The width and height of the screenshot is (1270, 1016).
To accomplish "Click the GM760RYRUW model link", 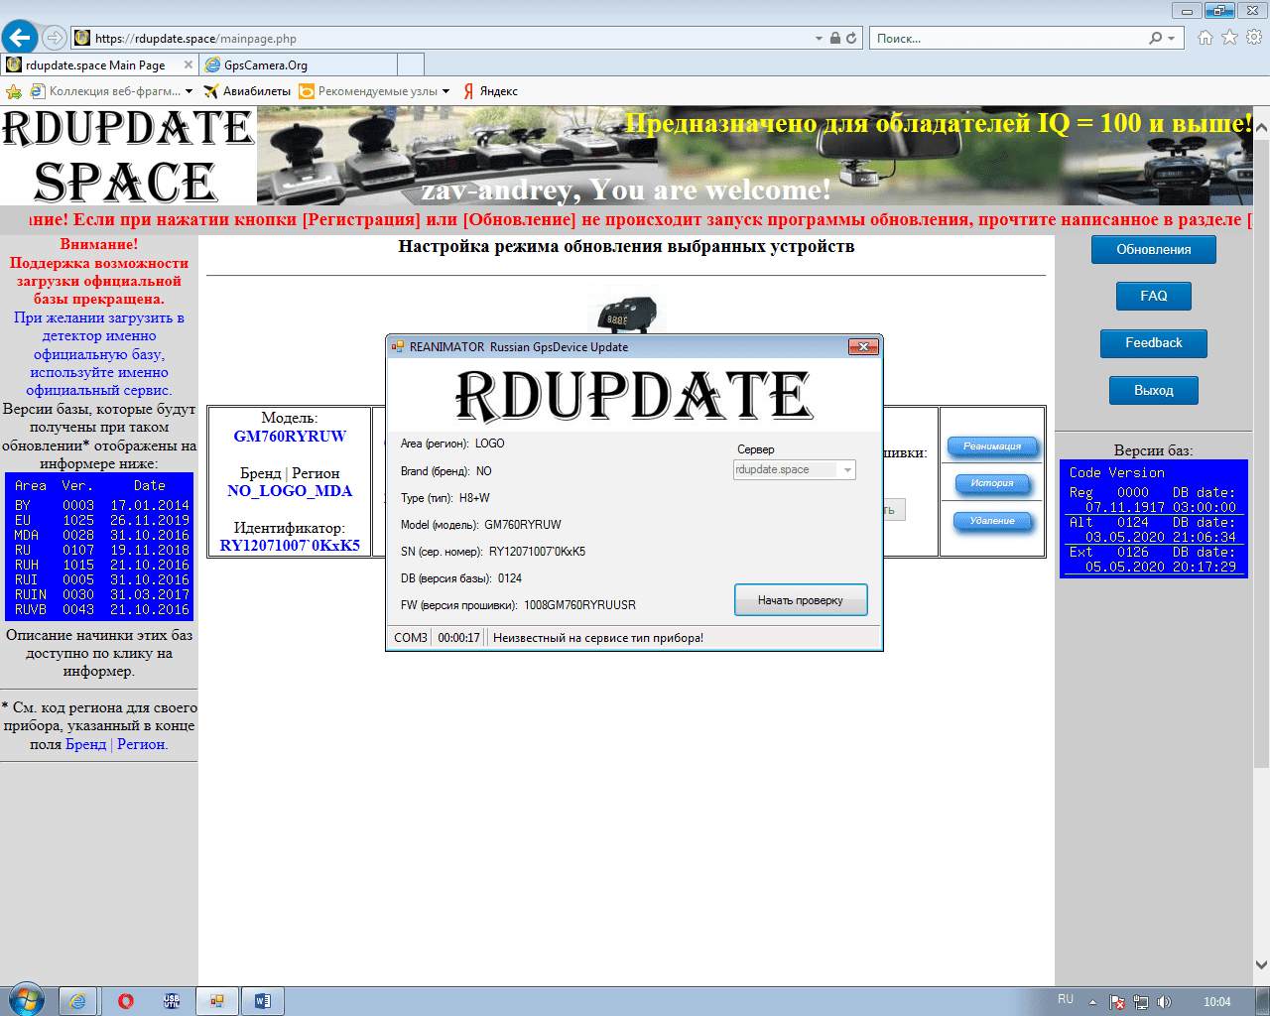I will [290, 437].
